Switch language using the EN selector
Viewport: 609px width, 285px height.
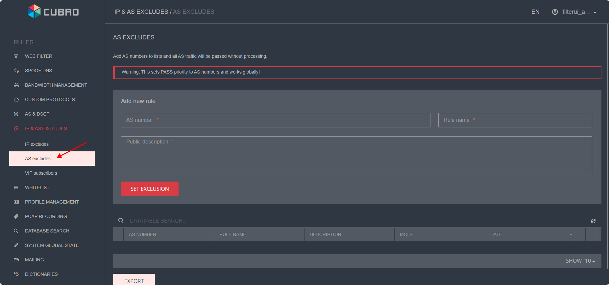535,12
